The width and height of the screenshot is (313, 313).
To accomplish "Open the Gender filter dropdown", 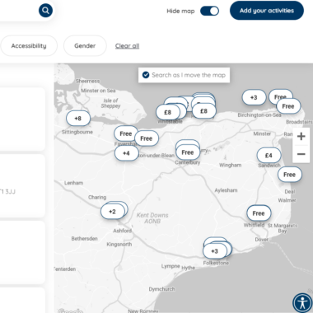I will (x=85, y=46).
